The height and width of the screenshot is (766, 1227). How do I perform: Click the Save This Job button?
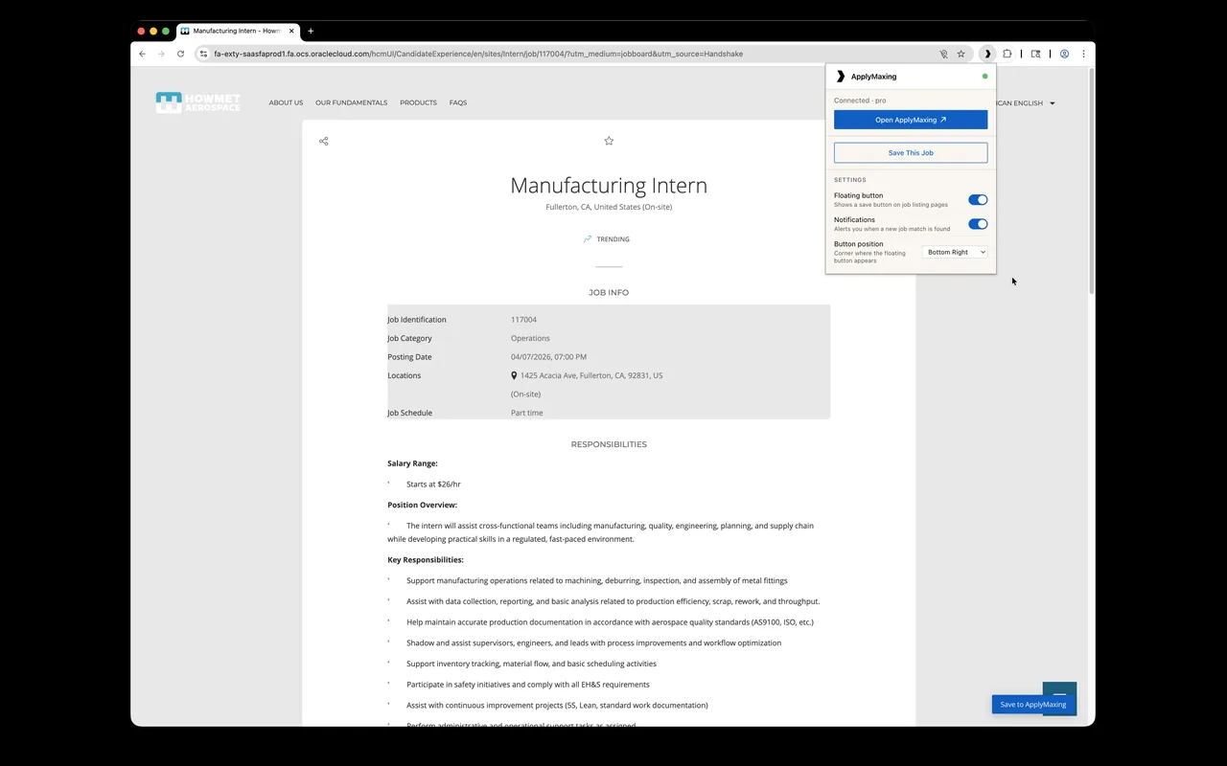(x=911, y=152)
